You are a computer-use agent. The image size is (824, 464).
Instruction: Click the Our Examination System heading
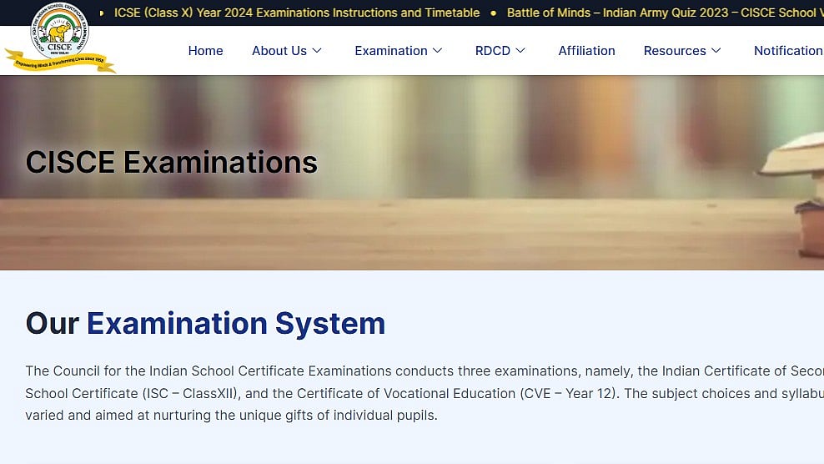[x=205, y=323]
